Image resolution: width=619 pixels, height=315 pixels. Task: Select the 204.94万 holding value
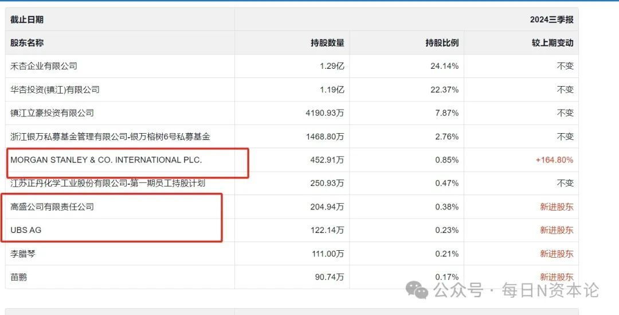(x=327, y=207)
